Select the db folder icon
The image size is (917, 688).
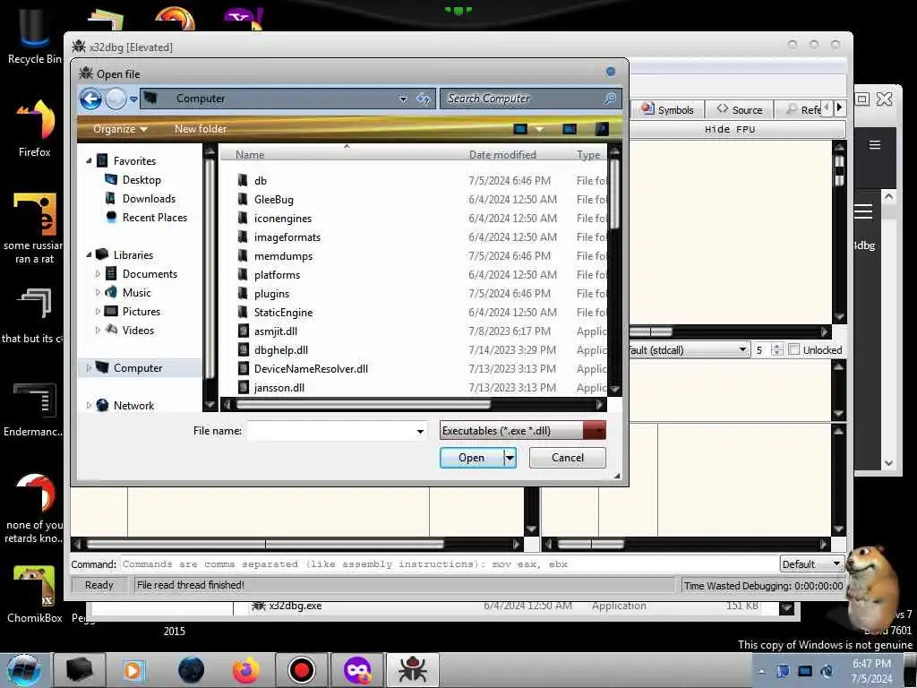coord(244,180)
